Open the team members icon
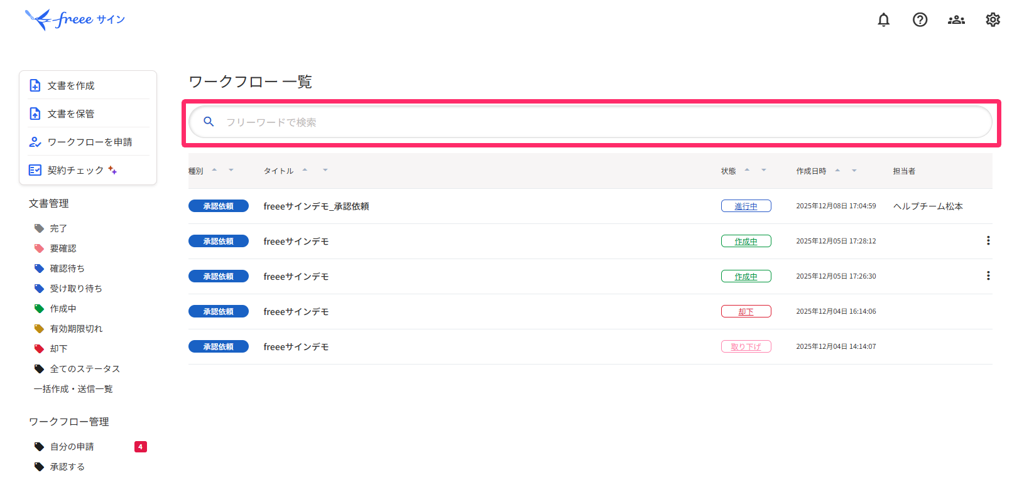The width and height of the screenshot is (1034, 480). 956,20
